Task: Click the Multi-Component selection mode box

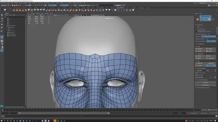Action: [x=205, y=18]
